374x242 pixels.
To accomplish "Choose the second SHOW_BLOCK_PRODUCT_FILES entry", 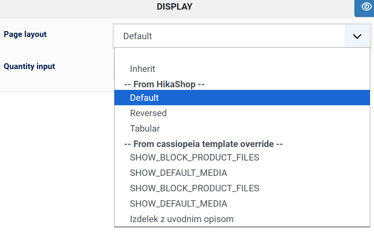I will pyautogui.click(x=194, y=188).
